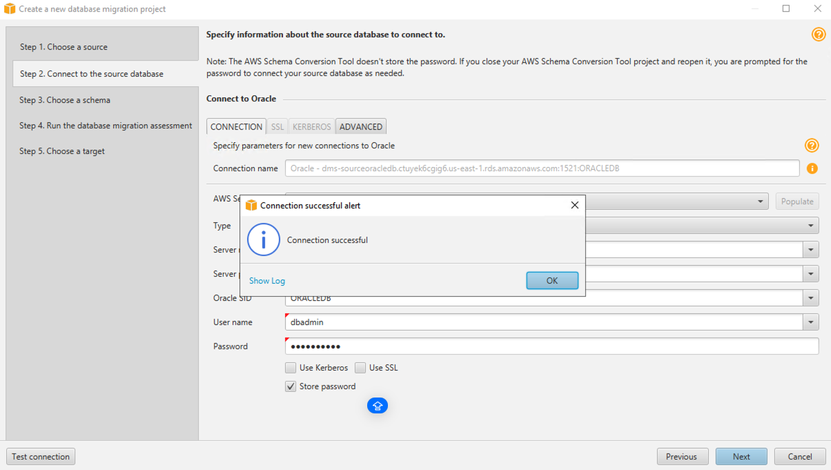Click the 'Connection successful' message text

[327, 240]
